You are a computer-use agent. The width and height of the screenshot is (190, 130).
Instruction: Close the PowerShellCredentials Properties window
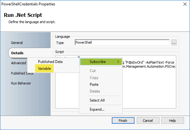(x=185, y=4)
